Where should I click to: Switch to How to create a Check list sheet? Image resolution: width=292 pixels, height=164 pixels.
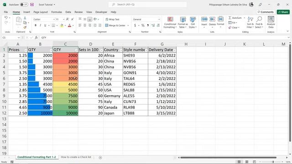pos(76,157)
